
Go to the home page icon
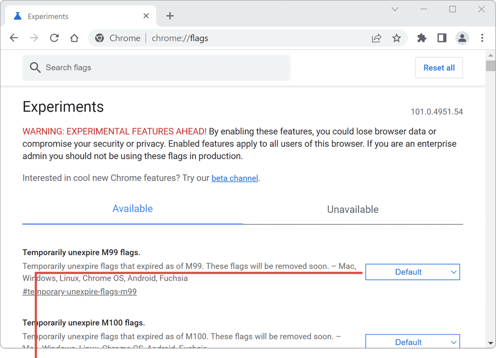tap(74, 38)
